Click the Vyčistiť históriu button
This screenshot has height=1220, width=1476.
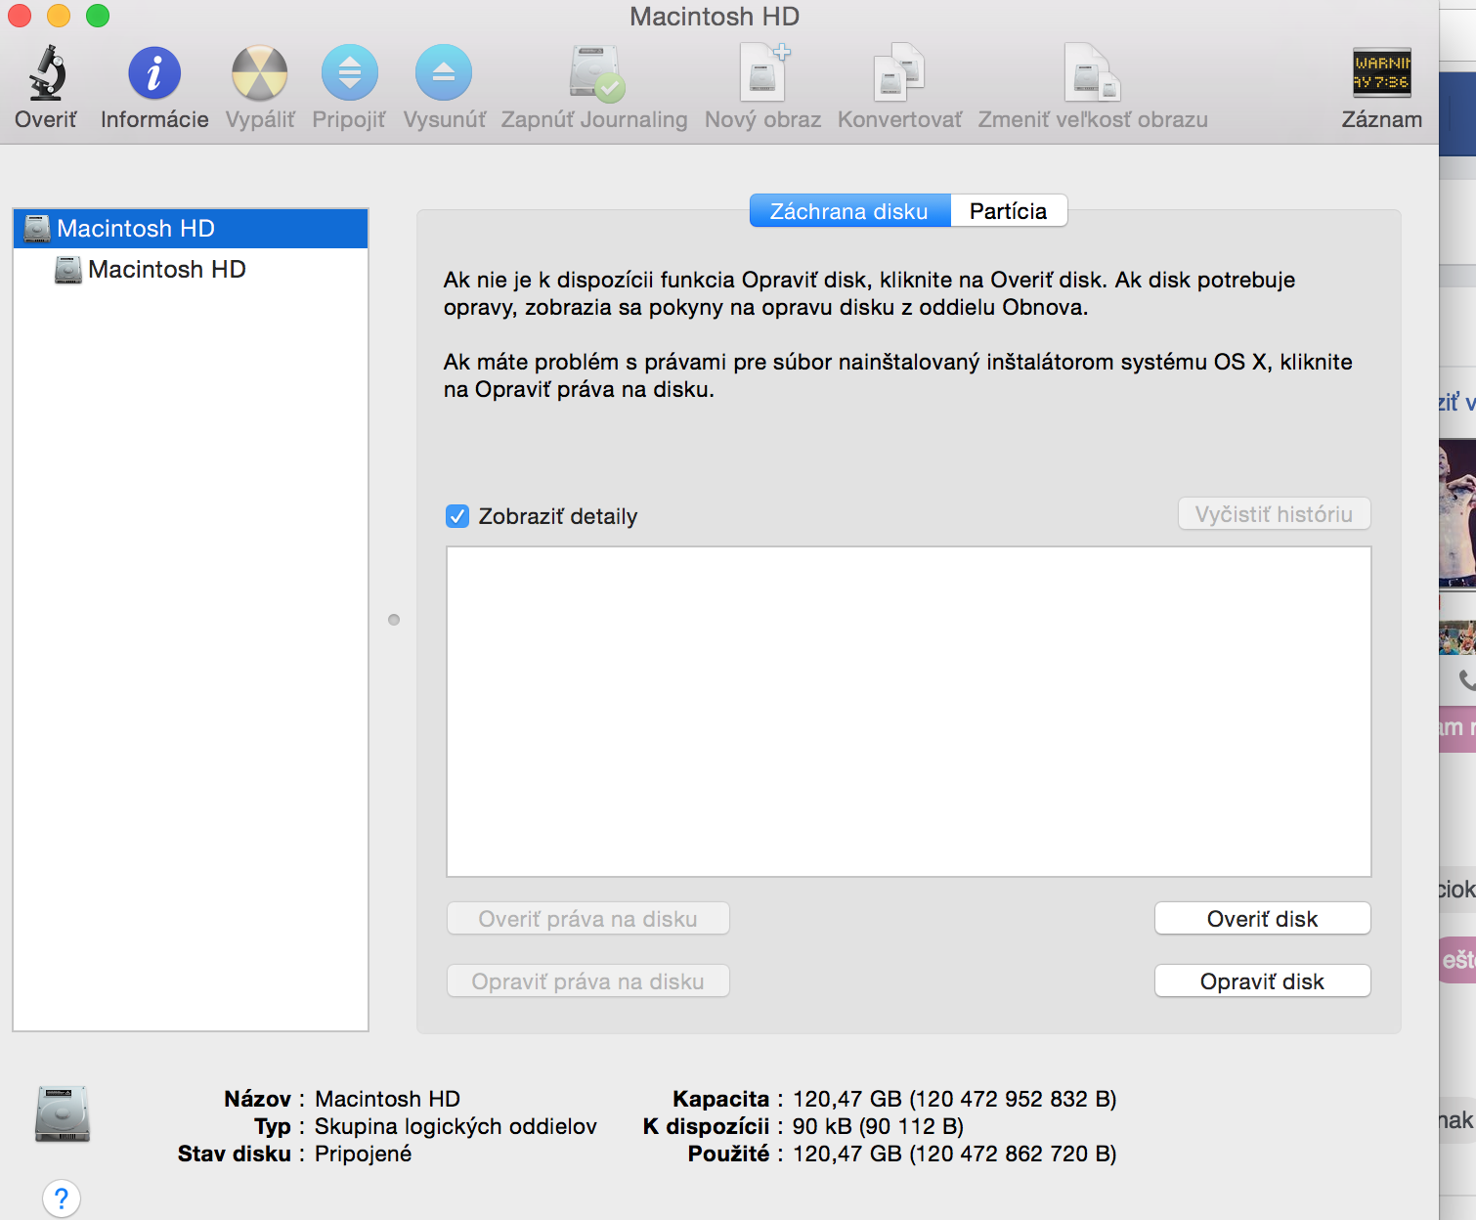click(1275, 514)
